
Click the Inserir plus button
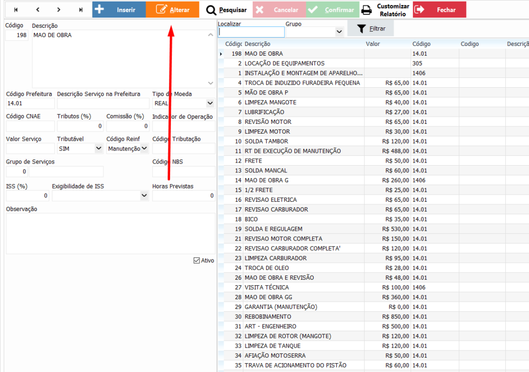(119, 10)
